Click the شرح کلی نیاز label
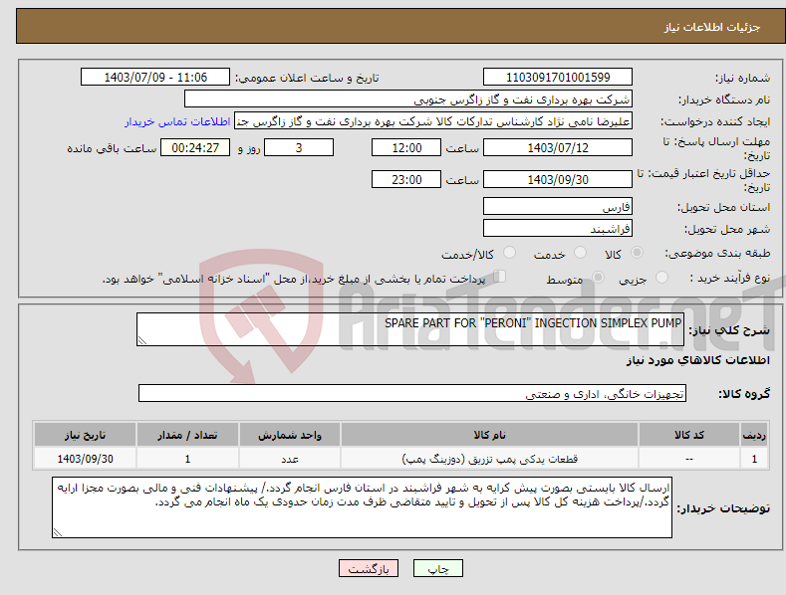 pyautogui.click(x=729, y=330)
